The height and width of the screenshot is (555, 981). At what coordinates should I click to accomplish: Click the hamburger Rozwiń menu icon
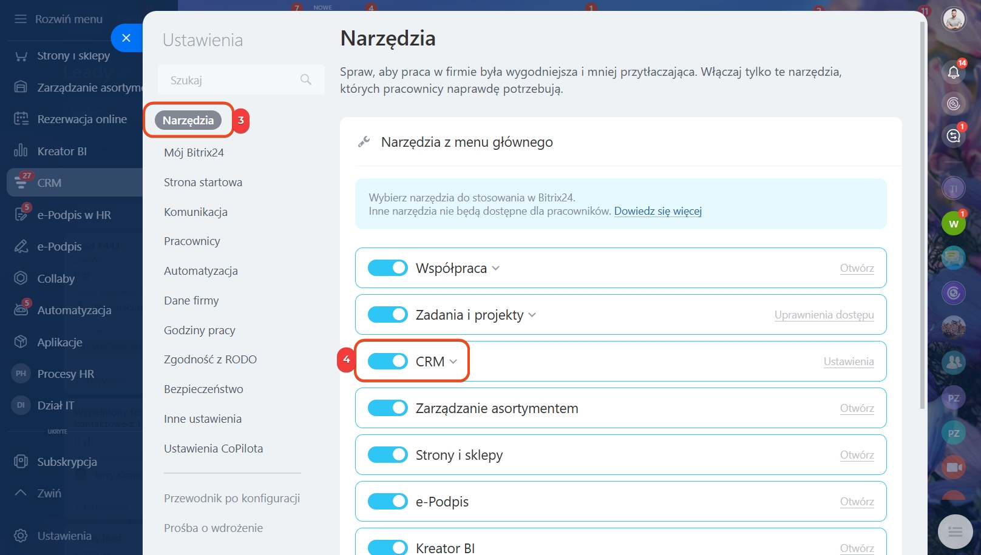coord(21,19)
